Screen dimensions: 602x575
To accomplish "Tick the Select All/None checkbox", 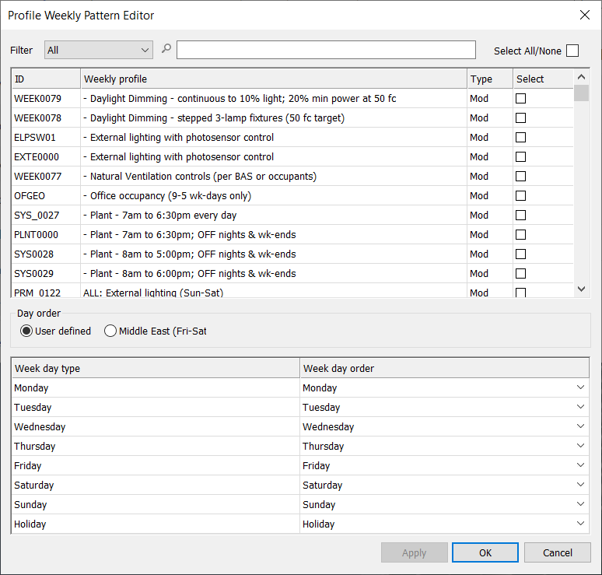I will pyautogui.click(x=572, y=51).
